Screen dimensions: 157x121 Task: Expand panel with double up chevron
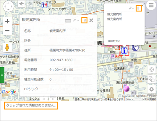point(53,99)
